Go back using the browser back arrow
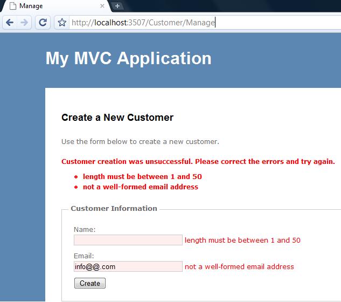Image resolution: width=341 pixels, height=302 pixels. (10, 23)
